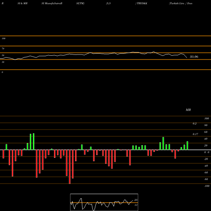The width and height of the screenshot is (211, 211).
Task: Click the -40 label on MR right axis
Action: pos(206,166)
